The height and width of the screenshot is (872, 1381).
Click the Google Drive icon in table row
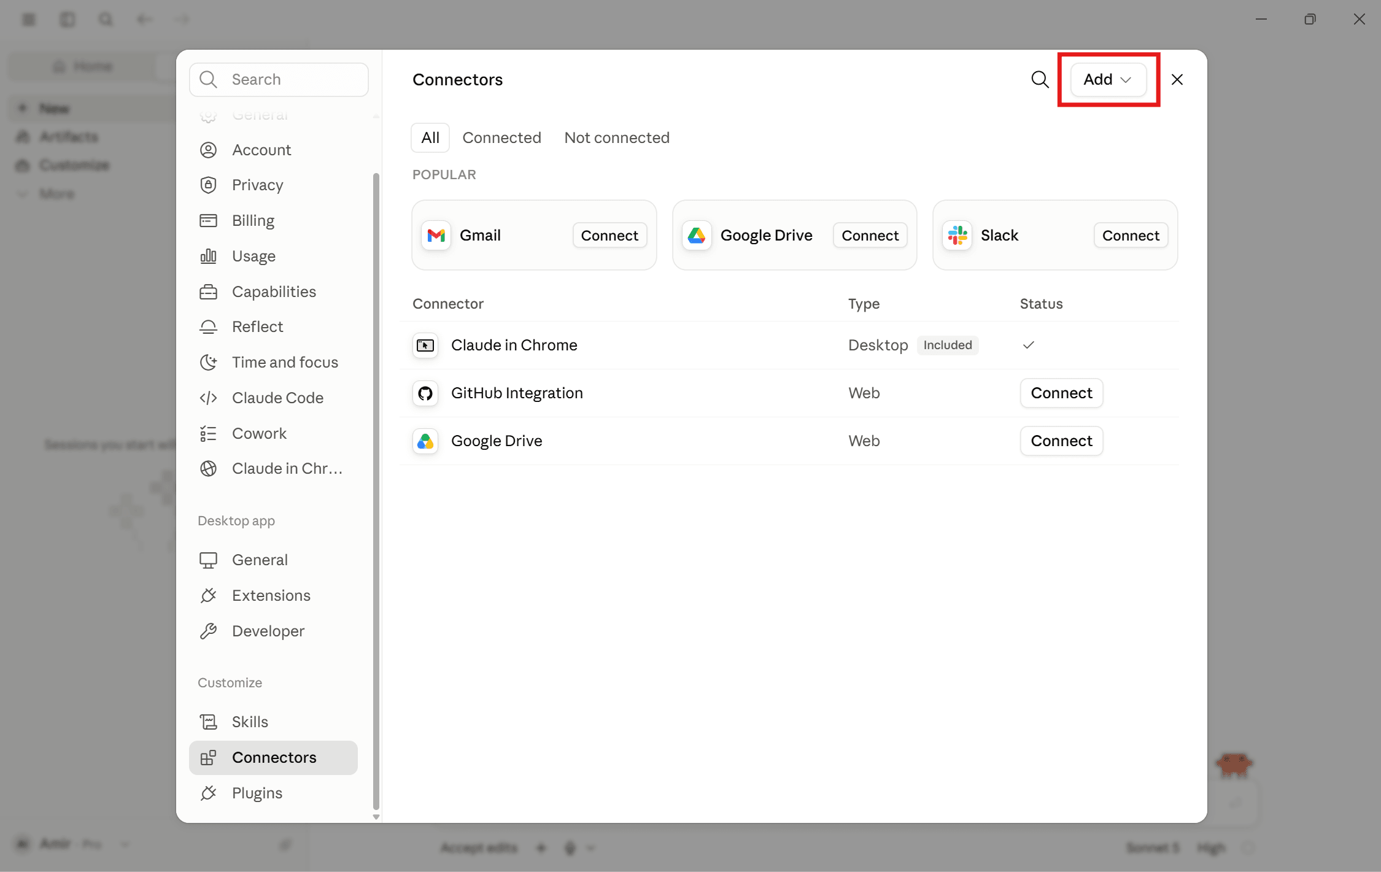pyautogui.click(x=425, y=441)
